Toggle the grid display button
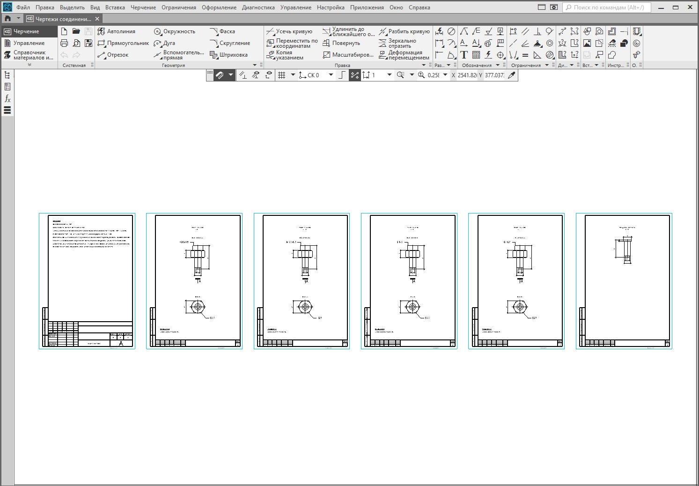 click(x=282, y=75)
